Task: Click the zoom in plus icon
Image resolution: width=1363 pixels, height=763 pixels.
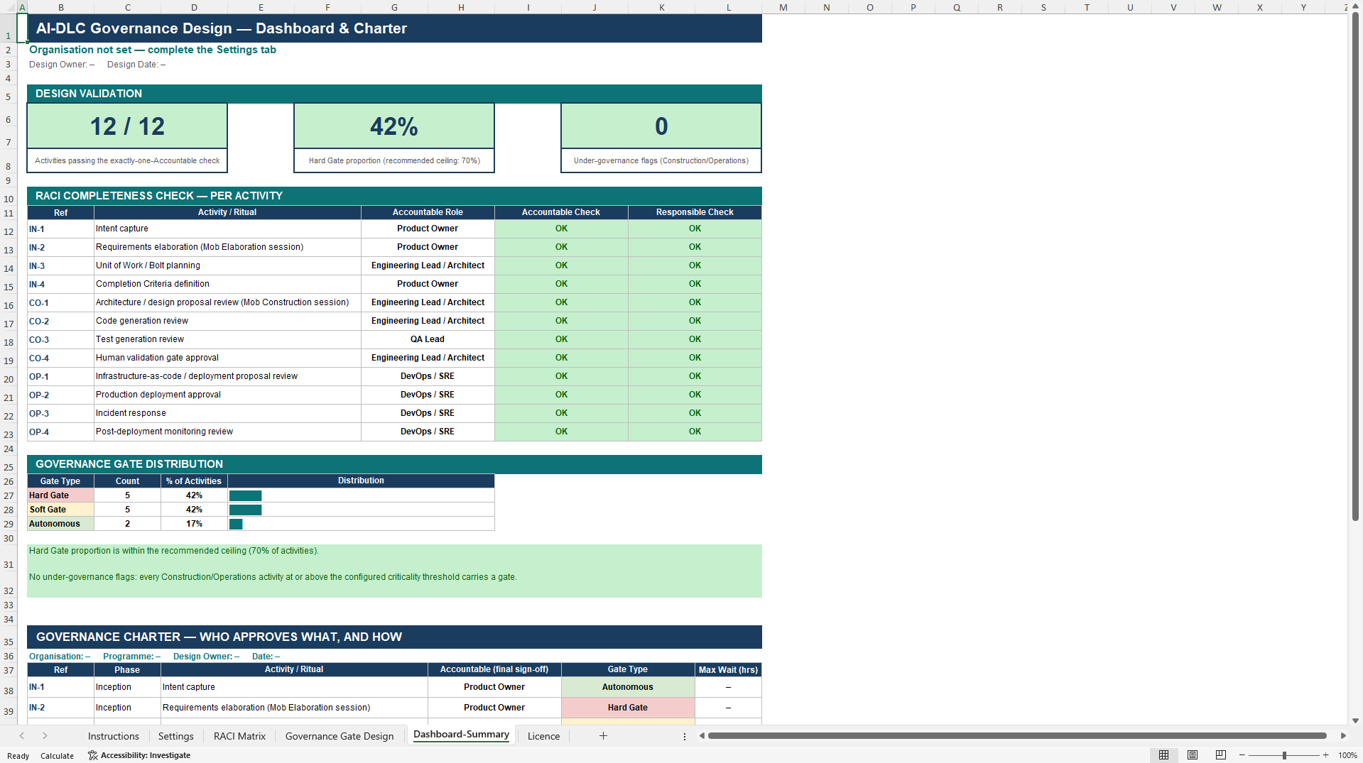Action: (1325, 755)
